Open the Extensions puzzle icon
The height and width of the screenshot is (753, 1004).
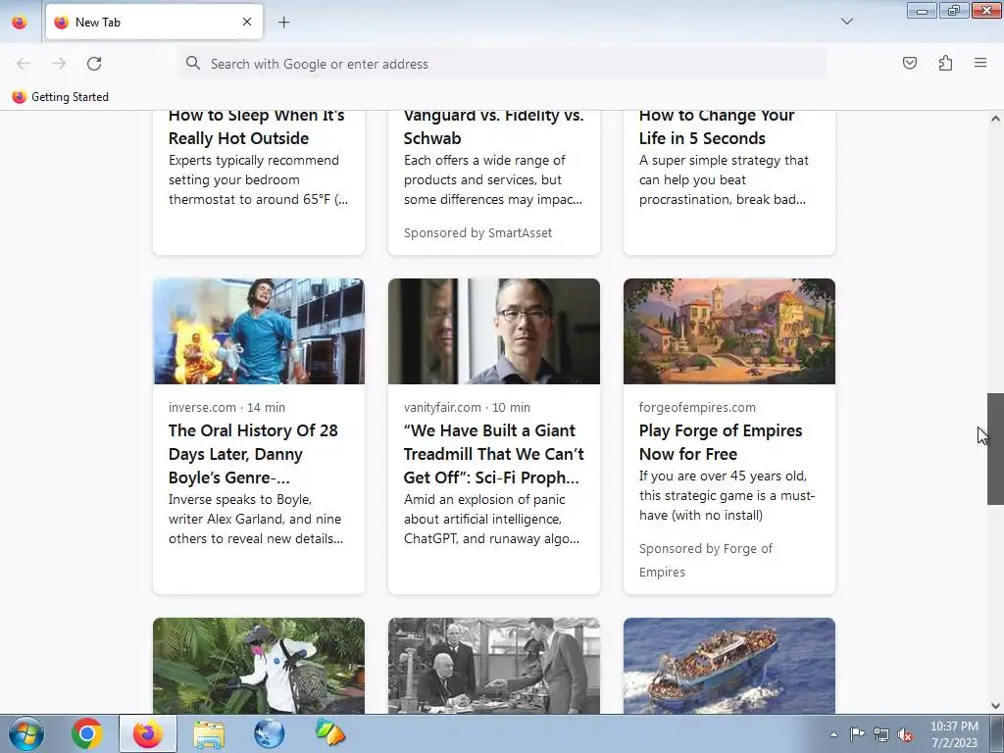945,63
